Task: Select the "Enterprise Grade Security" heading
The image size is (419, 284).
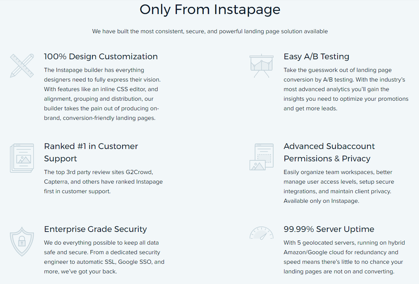Action: [x=96, y=229]
